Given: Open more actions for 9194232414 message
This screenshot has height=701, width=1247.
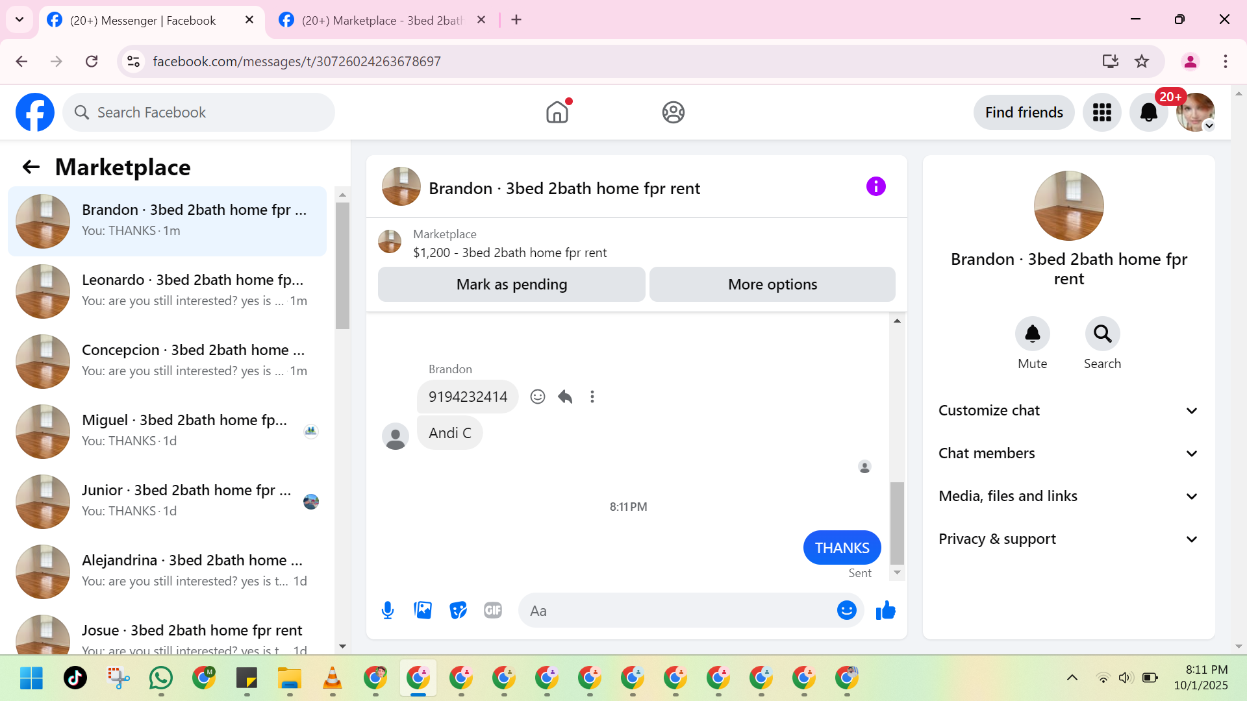Looking at the screenshot, I should coord(592,397).
